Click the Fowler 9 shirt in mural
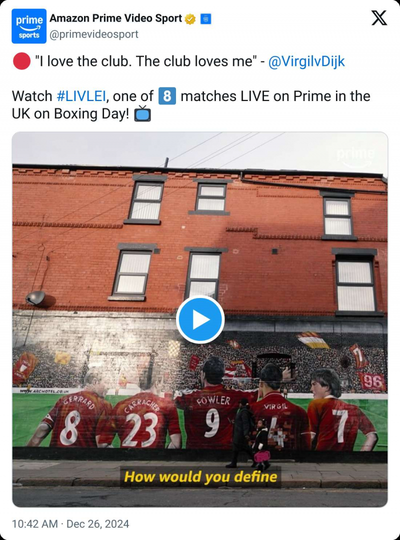The width and height of the screenshot is (400, 540). point(211,416)
